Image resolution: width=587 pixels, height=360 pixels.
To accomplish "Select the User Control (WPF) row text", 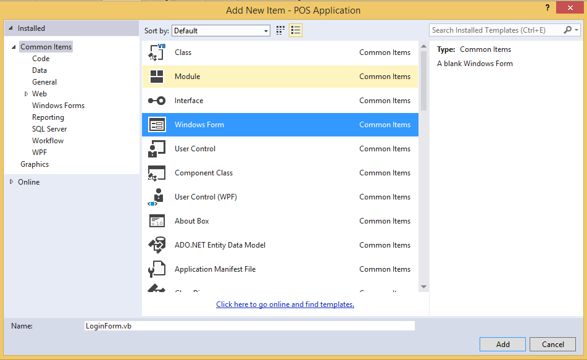I will 206,197.
